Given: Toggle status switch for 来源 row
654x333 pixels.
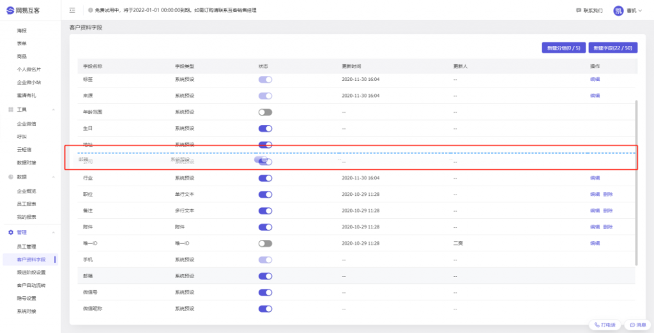Looking at the screenshot, I should (x=265, y=96).
